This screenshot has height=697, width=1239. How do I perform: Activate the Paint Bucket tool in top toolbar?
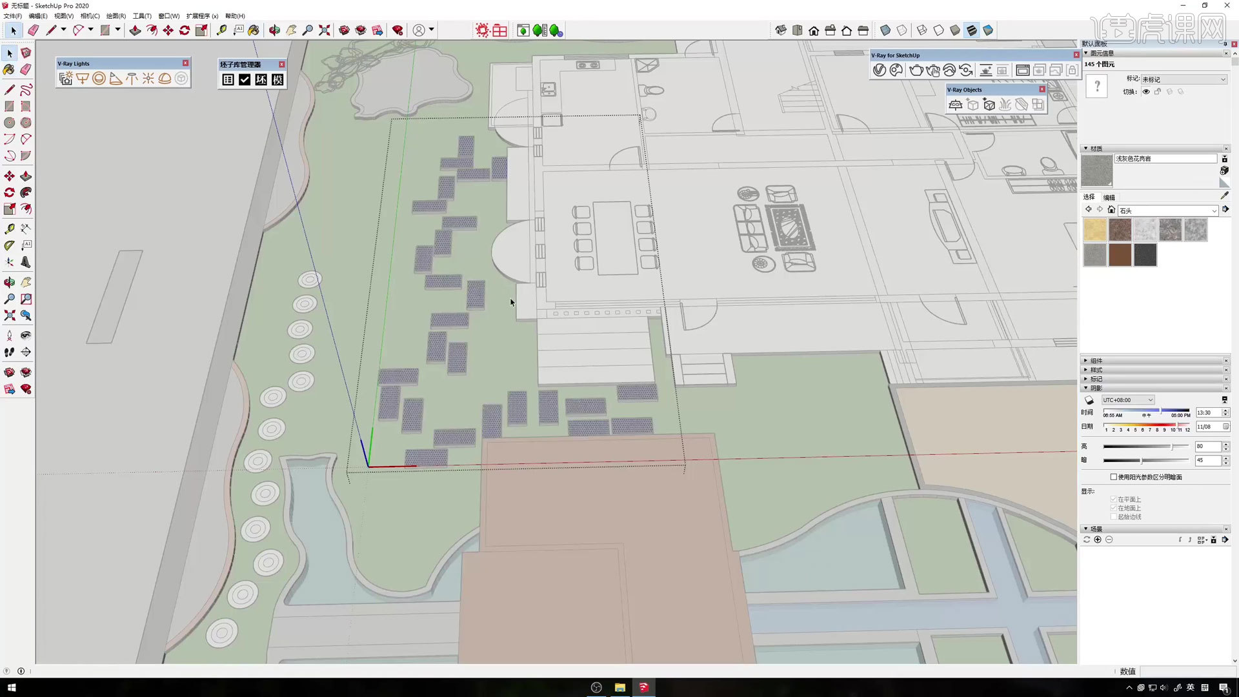click(254, 30)
